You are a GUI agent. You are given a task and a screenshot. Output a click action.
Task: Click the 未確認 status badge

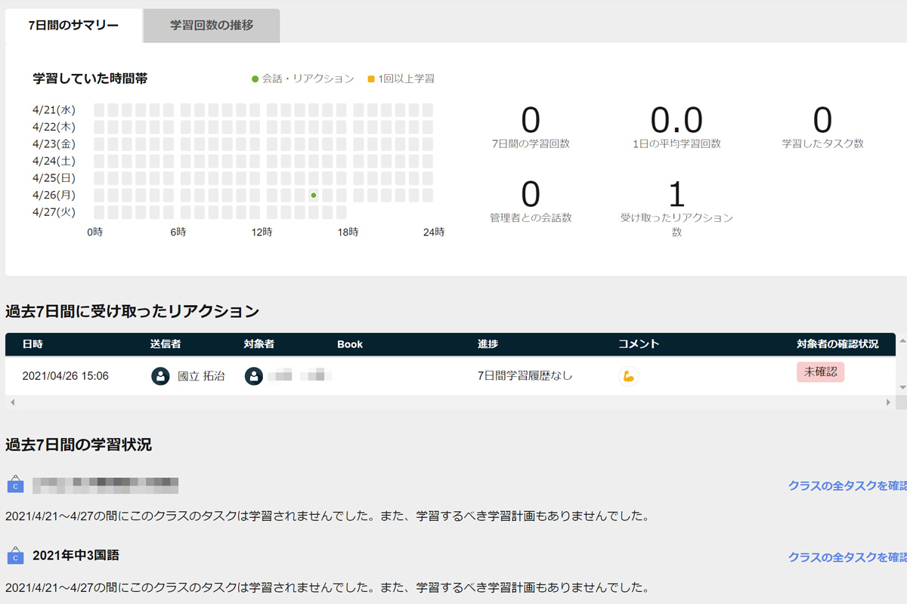(x=820, y=372)
